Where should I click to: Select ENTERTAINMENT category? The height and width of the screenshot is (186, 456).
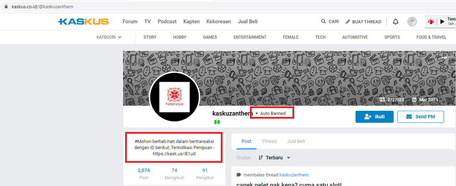[250, 37]
